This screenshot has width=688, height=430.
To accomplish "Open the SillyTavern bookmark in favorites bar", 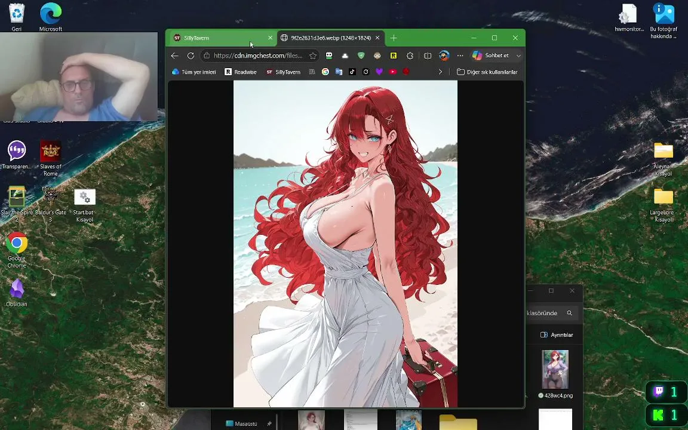I will 283,72.
